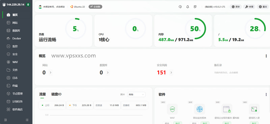Open the notification bell icon
270x124 pixels.
coord(188,7)
